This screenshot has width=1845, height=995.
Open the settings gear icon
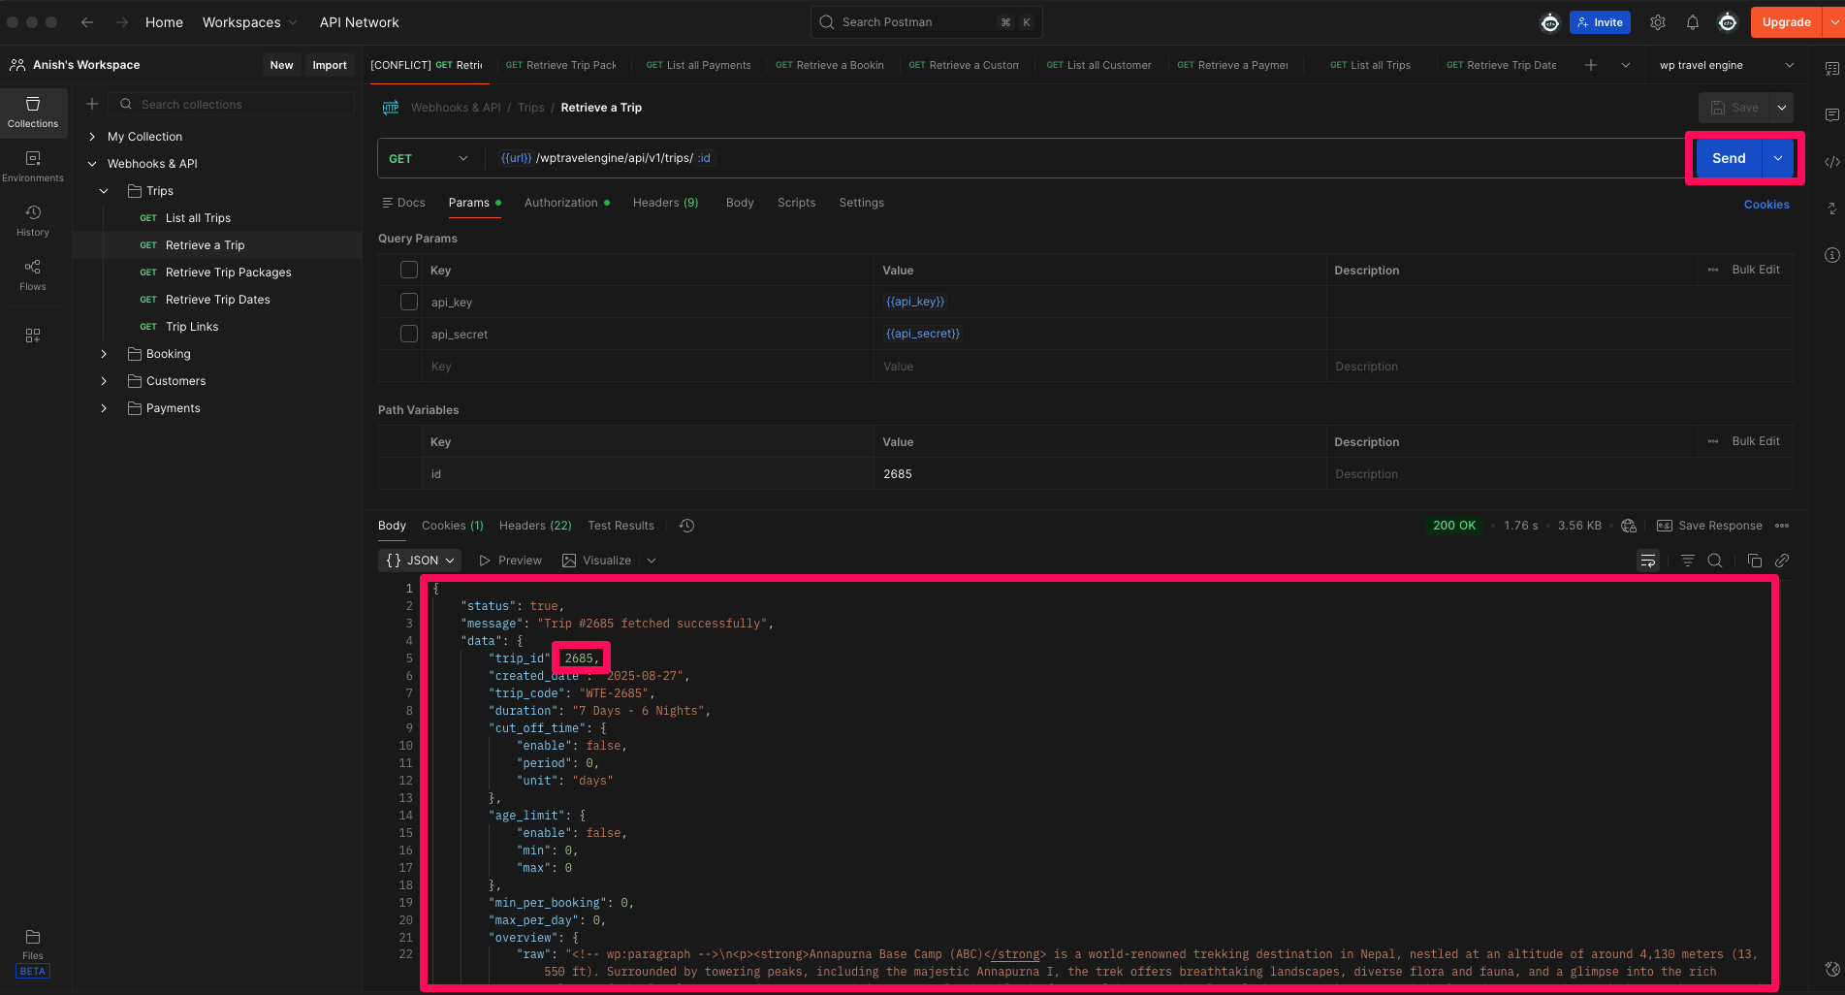(1658, 22)
